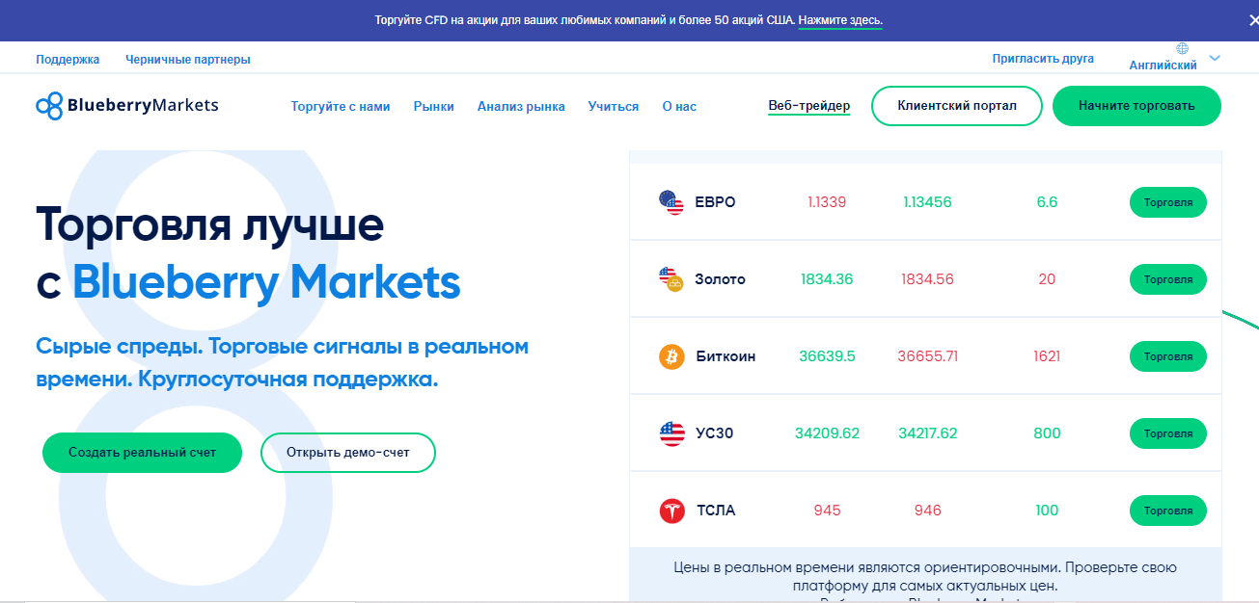Expand the Английский language dropdown chevron
This screenshot has height=603, width=1259.
(1215, 58)
